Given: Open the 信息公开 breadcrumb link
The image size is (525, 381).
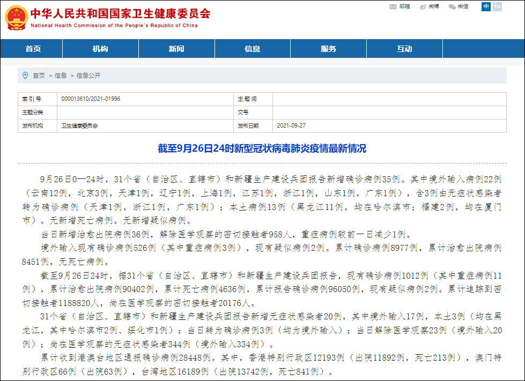Looking at the screenshot, I should (x=87, y=76).
